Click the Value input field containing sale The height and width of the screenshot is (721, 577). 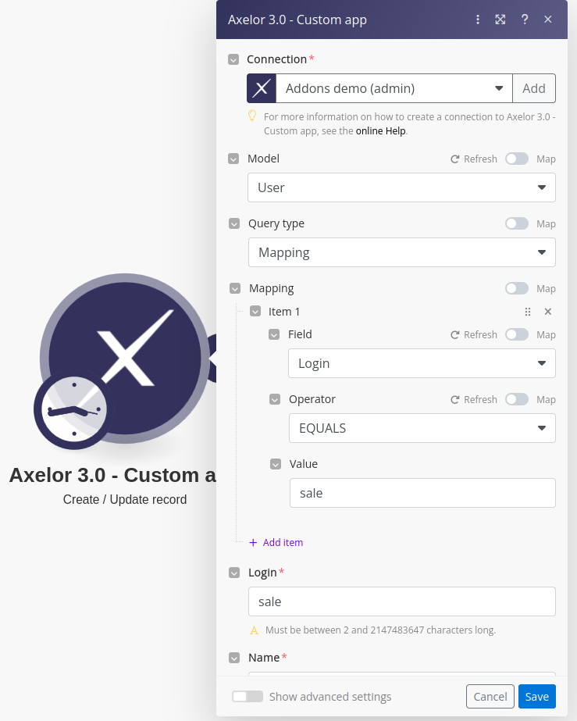[422, 493]
